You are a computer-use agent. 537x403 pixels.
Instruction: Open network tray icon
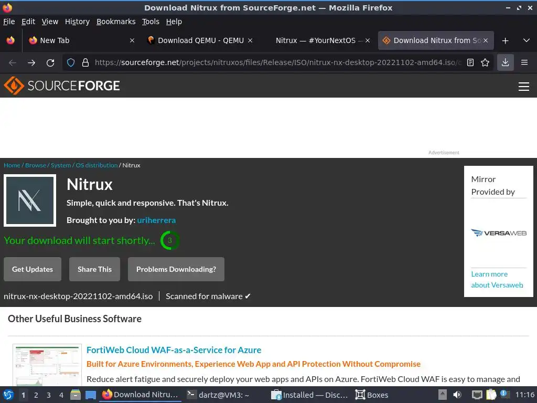click(477, 395)
